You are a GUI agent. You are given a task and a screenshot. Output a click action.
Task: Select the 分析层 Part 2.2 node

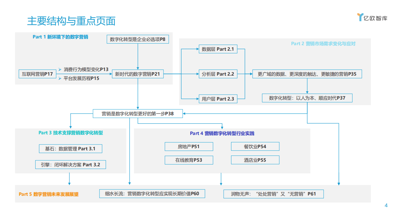tap(218, 74)
